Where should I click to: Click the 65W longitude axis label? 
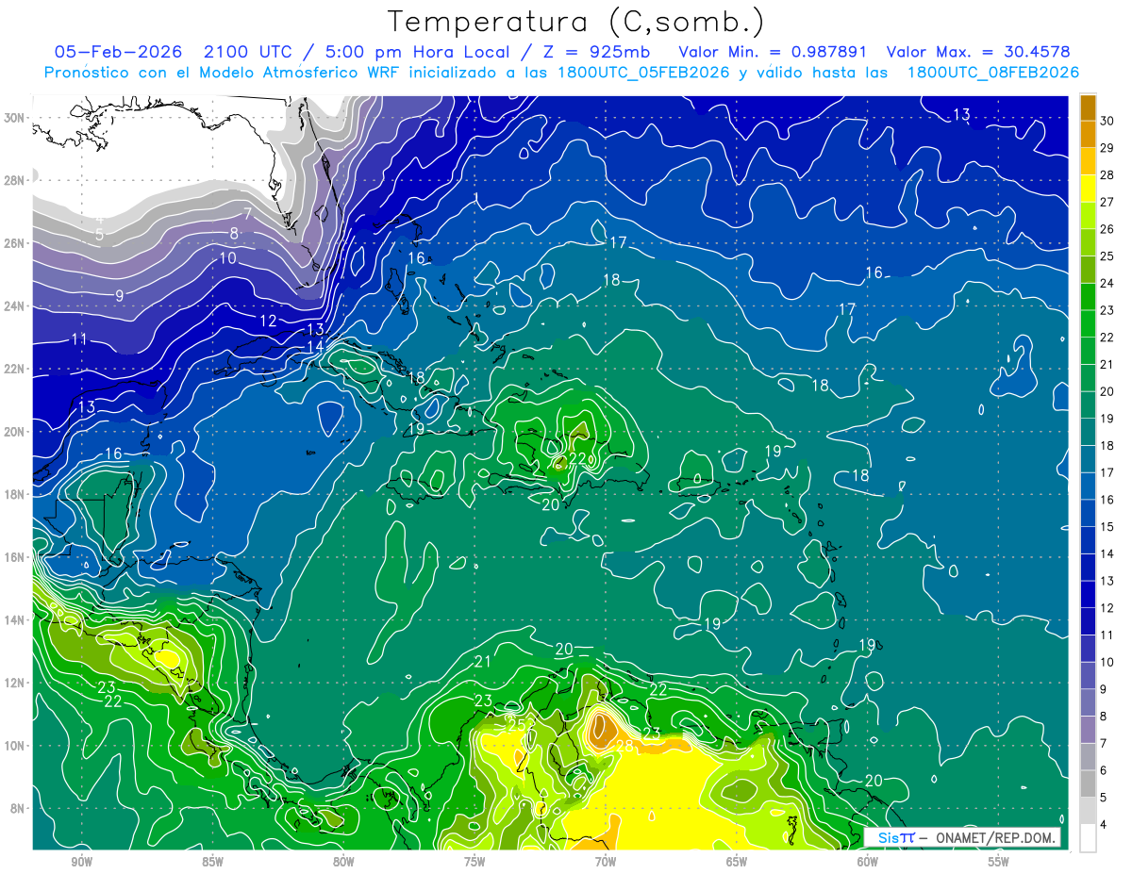click(737, 862)
